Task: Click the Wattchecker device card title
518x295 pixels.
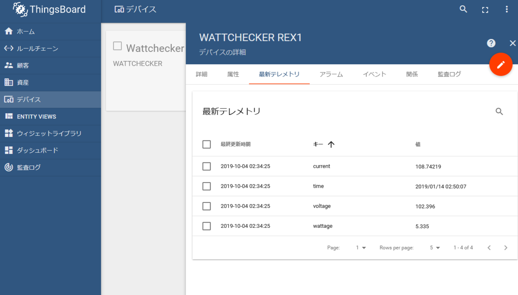Action: pyautogui.click(x=155, y=48)
